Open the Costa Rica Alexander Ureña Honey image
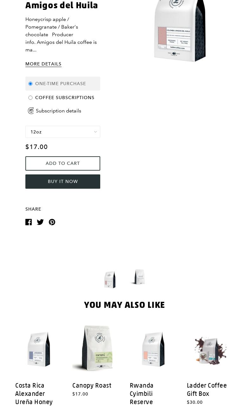The width and height of the screenshot is (249, 406). click(x=39, y=348)
